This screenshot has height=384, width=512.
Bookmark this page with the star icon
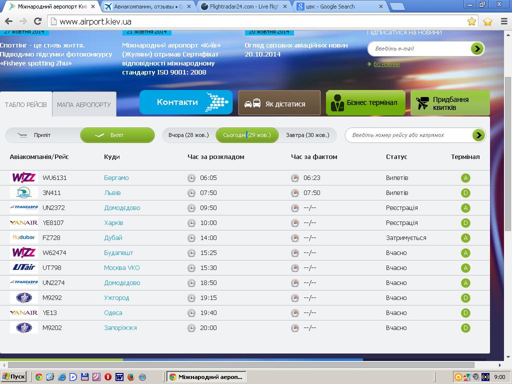tap(471, 21)
